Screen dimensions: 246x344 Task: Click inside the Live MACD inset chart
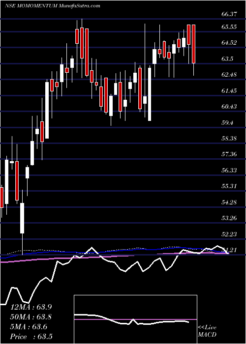click(135, 319)
